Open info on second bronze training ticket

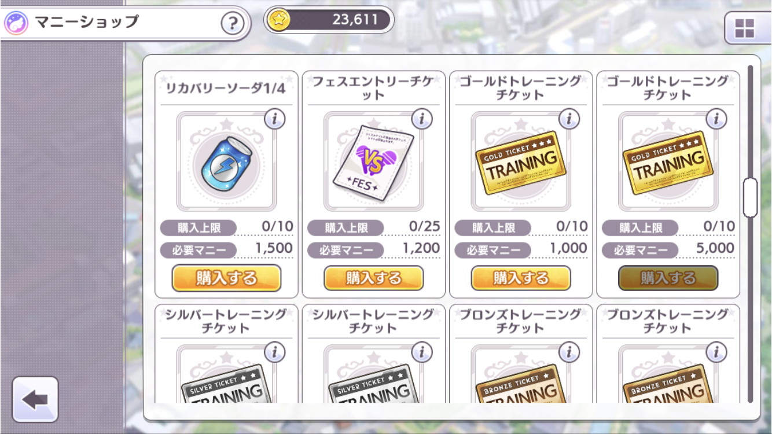pos(716,352)
